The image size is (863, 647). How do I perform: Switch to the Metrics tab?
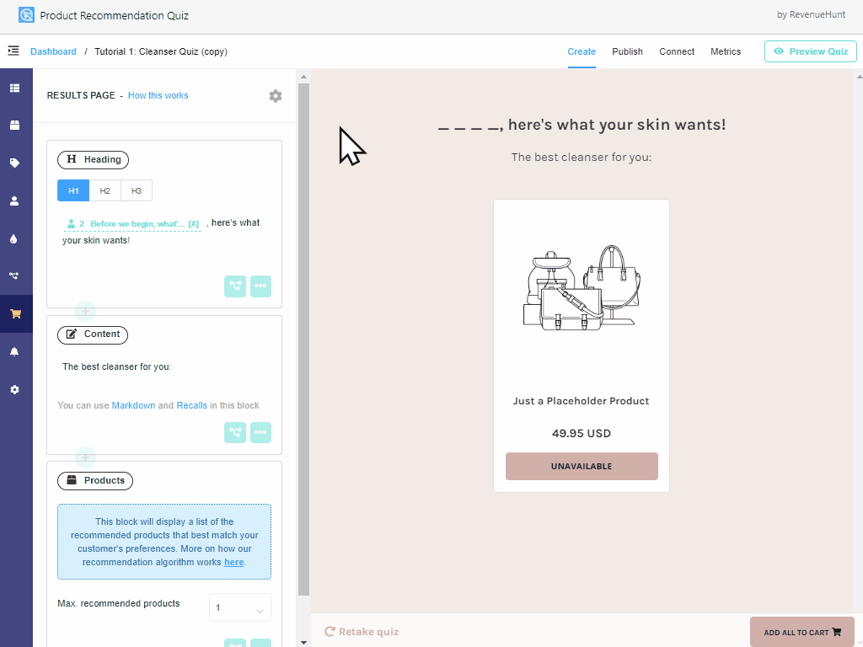click(x=726, y=51)
